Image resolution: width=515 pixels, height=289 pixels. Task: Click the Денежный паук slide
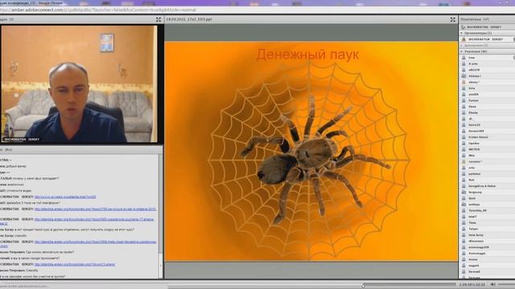311,151
